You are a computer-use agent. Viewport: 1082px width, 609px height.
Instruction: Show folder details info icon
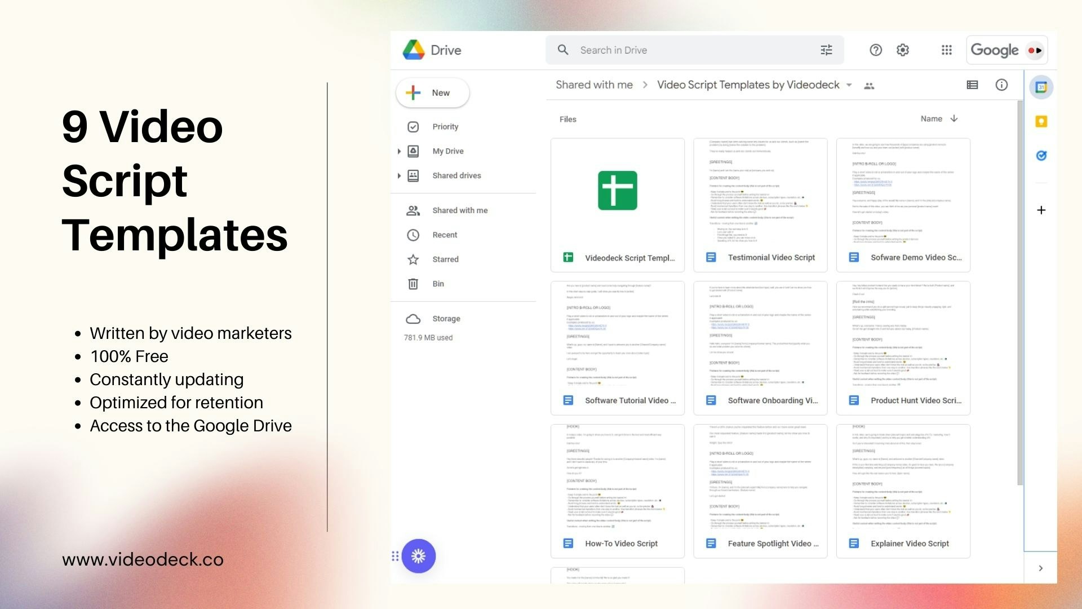pos(1001,85)
